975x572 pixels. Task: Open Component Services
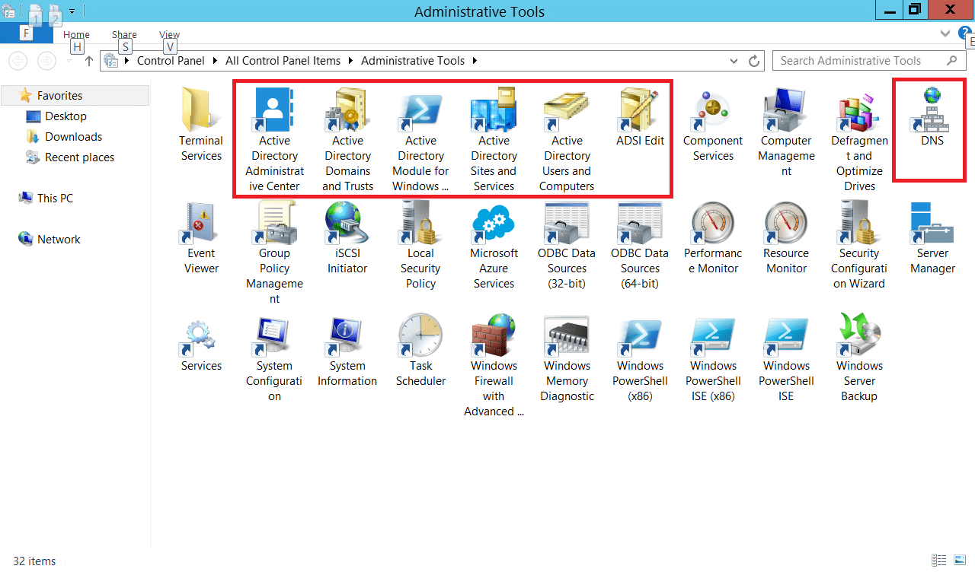[713, 126]
